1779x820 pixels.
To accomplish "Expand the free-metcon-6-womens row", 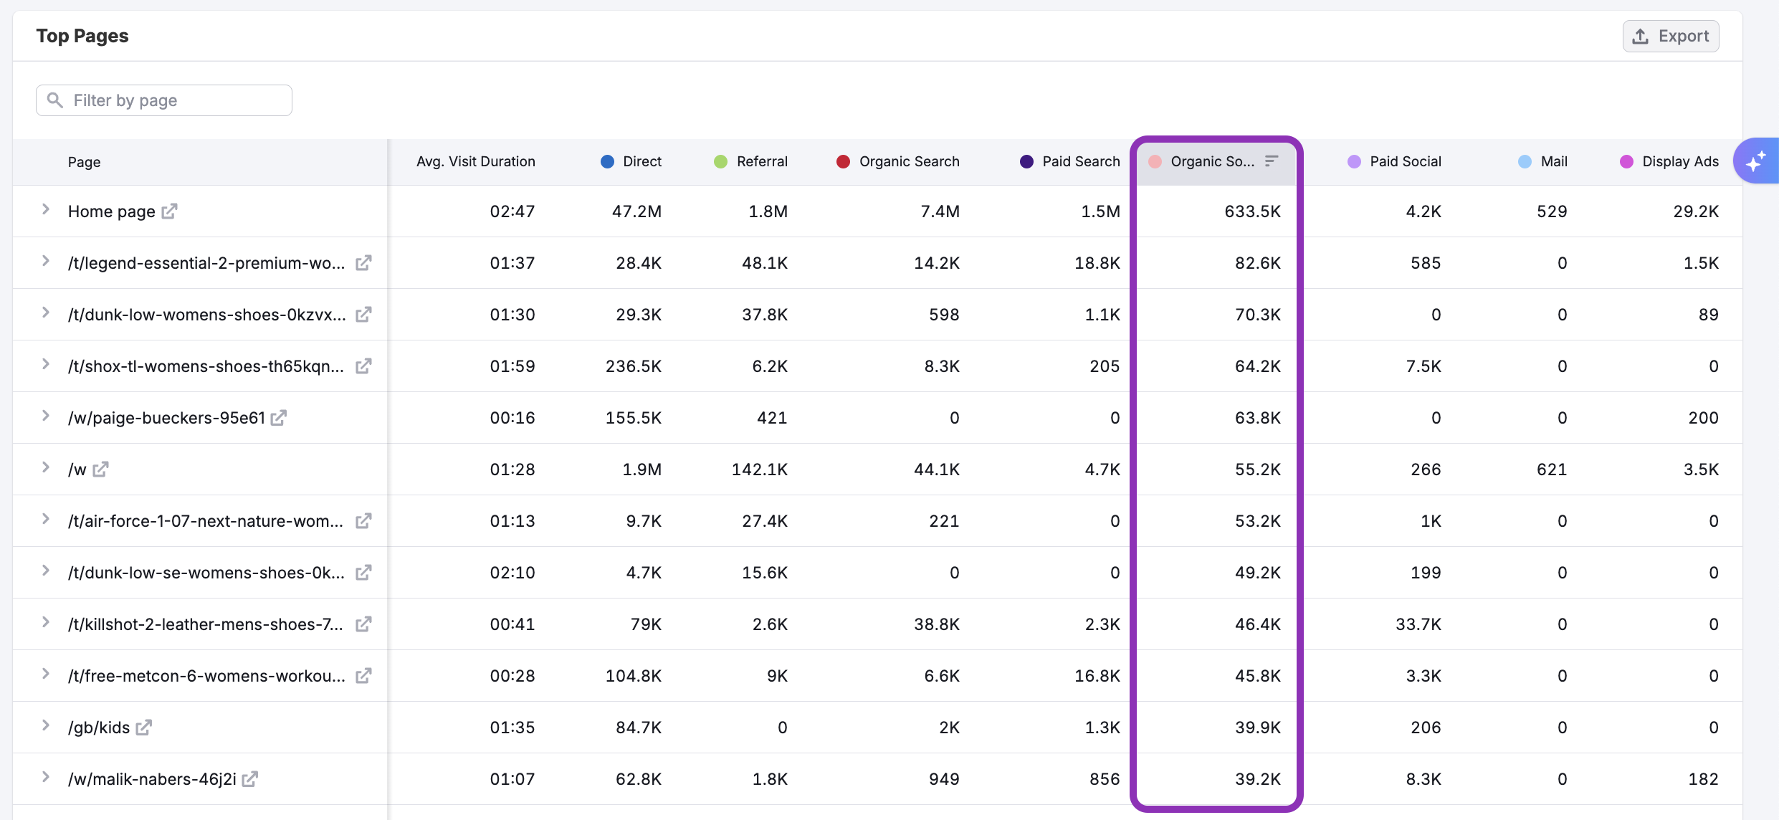I will [46, 674].
